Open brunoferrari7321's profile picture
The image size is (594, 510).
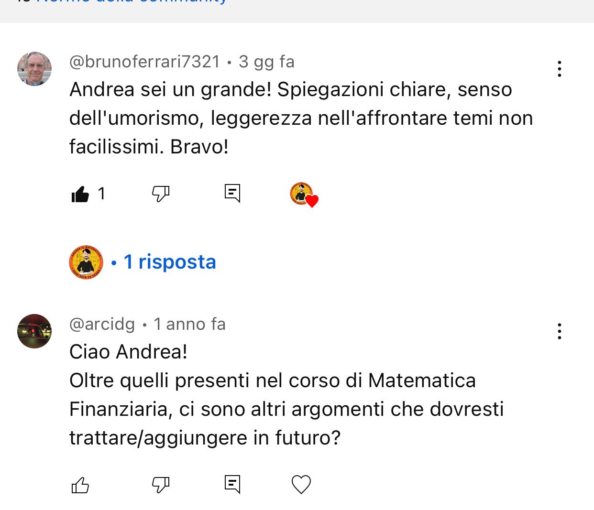click(34, 69)
